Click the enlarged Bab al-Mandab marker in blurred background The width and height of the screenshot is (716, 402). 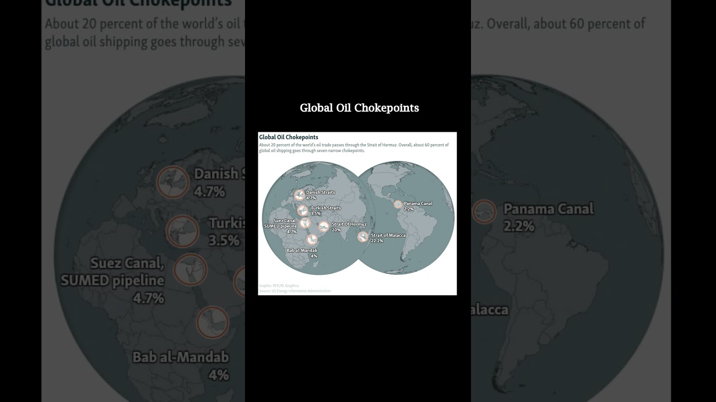213,323
